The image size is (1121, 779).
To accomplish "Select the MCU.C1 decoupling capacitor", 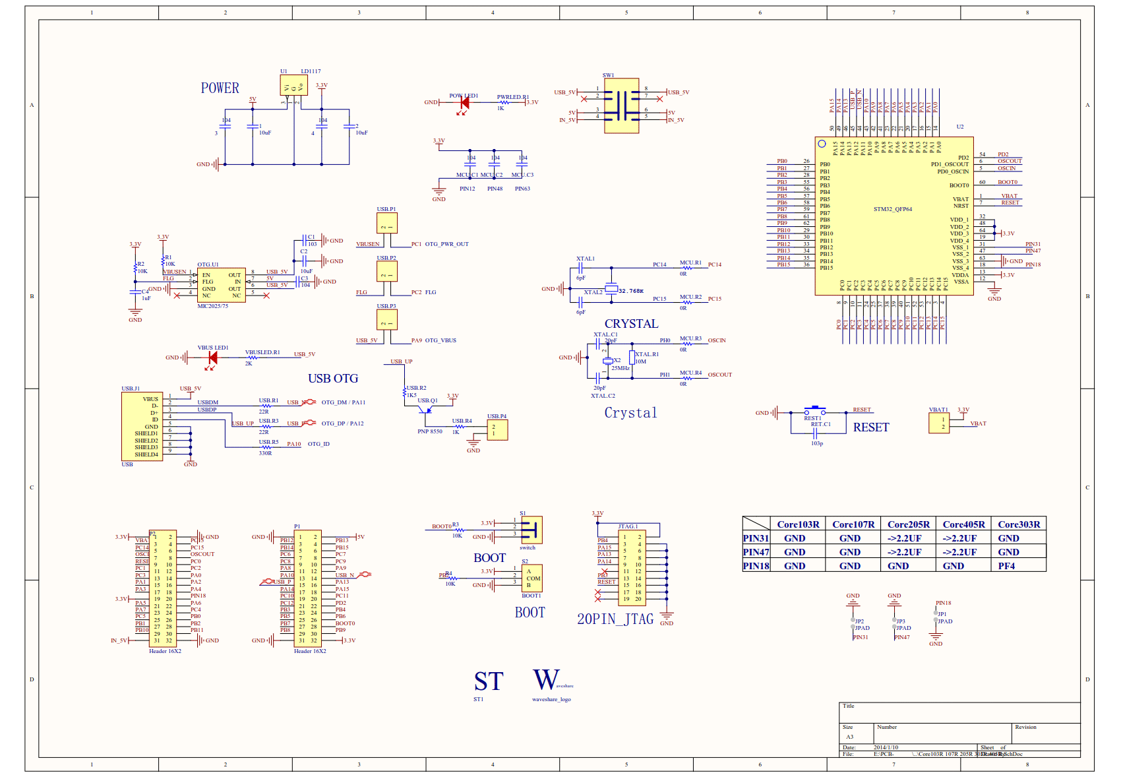I will pyautogui.click(x=470, y=164).
